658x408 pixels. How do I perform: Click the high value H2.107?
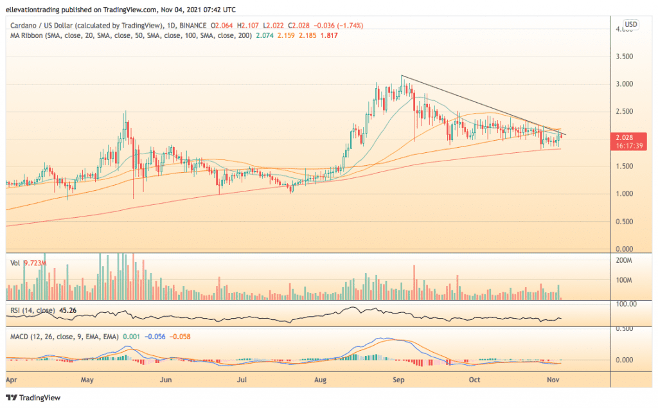(247, 26)
